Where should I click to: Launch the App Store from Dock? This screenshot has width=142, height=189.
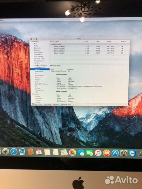[115, 153]
